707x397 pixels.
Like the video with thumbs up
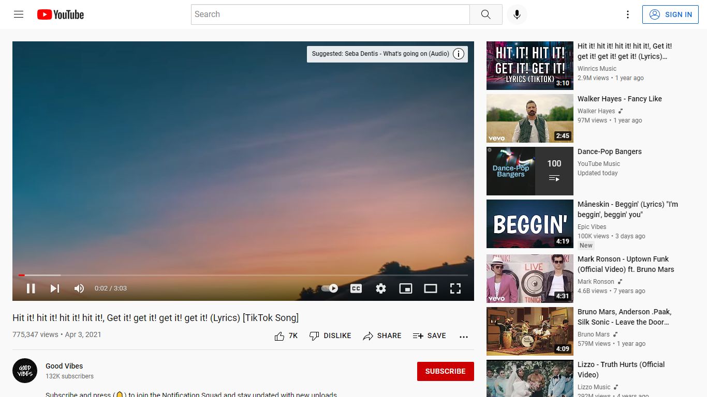point(286,336)
